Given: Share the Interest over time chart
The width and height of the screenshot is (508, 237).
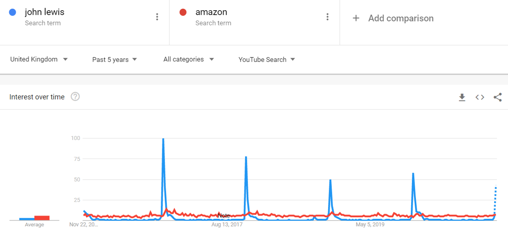Looking at the screenshot, I should [x=498, y=97].
